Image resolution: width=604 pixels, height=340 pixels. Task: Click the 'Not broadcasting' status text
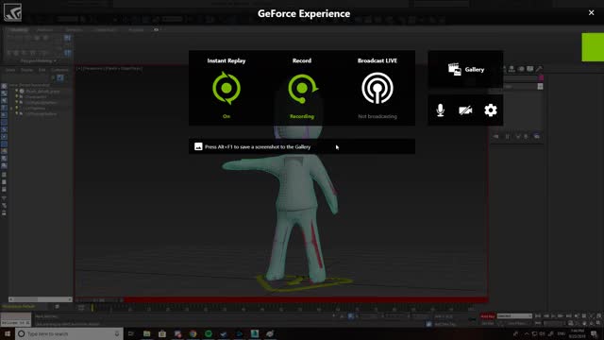click(x=377, y=116)
